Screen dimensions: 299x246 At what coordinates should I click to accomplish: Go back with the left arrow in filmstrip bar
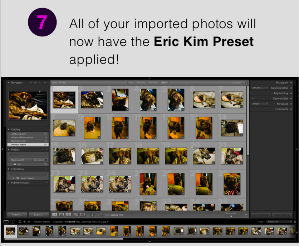[24, 222]
